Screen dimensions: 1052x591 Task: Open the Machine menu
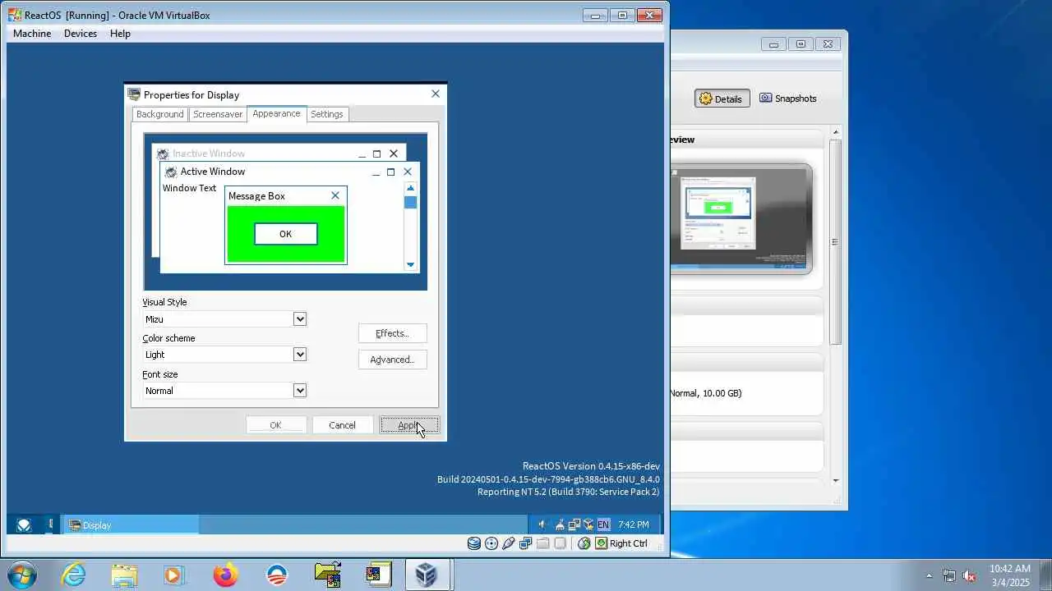click(32, 34)
